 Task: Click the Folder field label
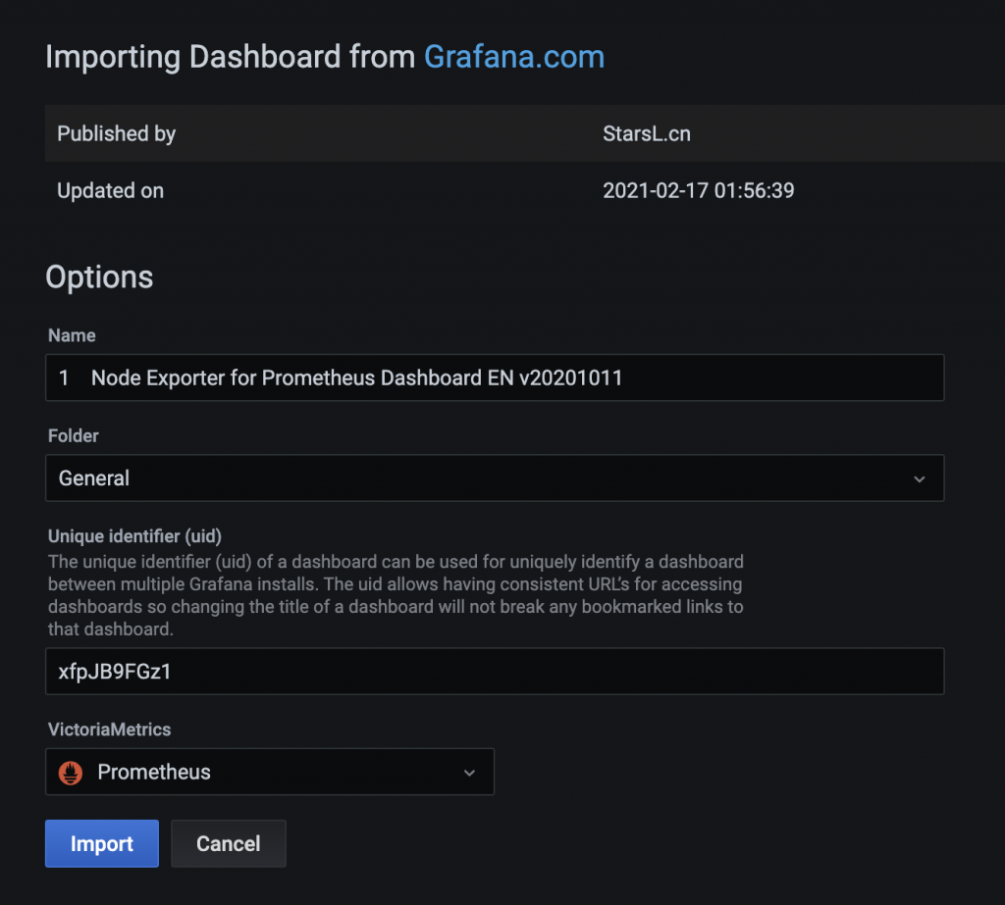(74, 435)
